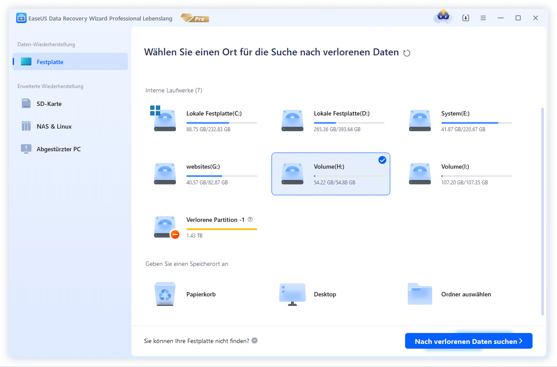Click the Ordner auswählen folder icon
Screen dimensions: 557x367
(x=420, y=294)
